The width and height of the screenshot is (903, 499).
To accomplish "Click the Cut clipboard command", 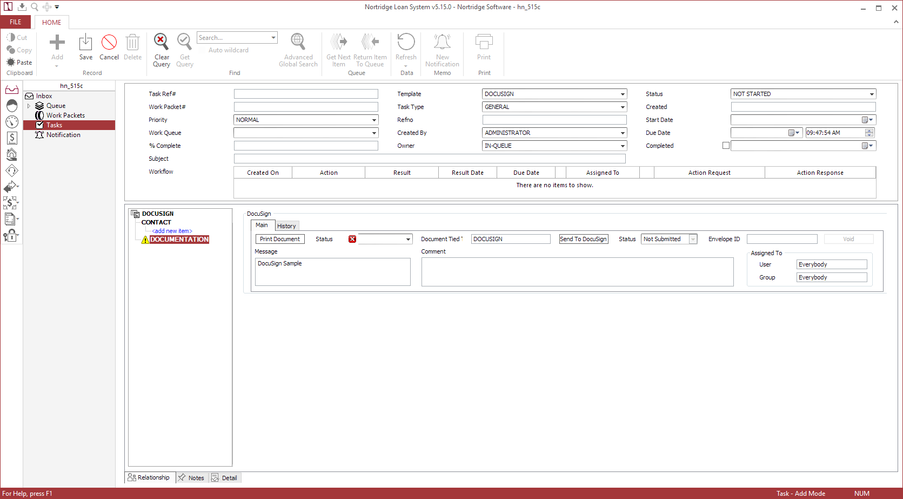I will click(17, 38).
